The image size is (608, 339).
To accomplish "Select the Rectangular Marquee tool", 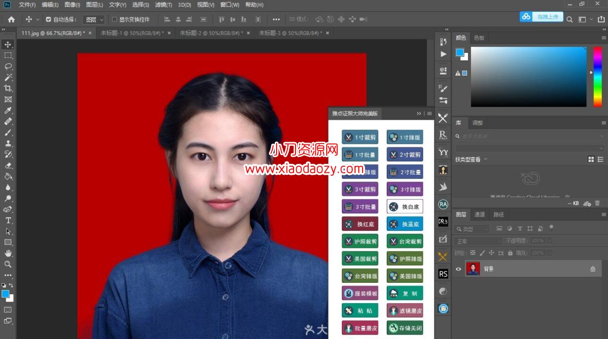I will tap(8, 56).
